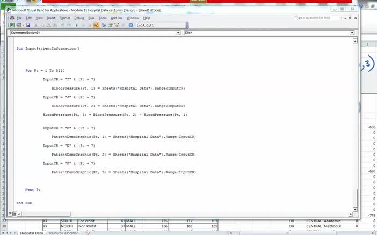Image resolution: width=377 pixels, height=235 pixels.
Task: Click the blue Help question mark icon
Action: (131, 25)
